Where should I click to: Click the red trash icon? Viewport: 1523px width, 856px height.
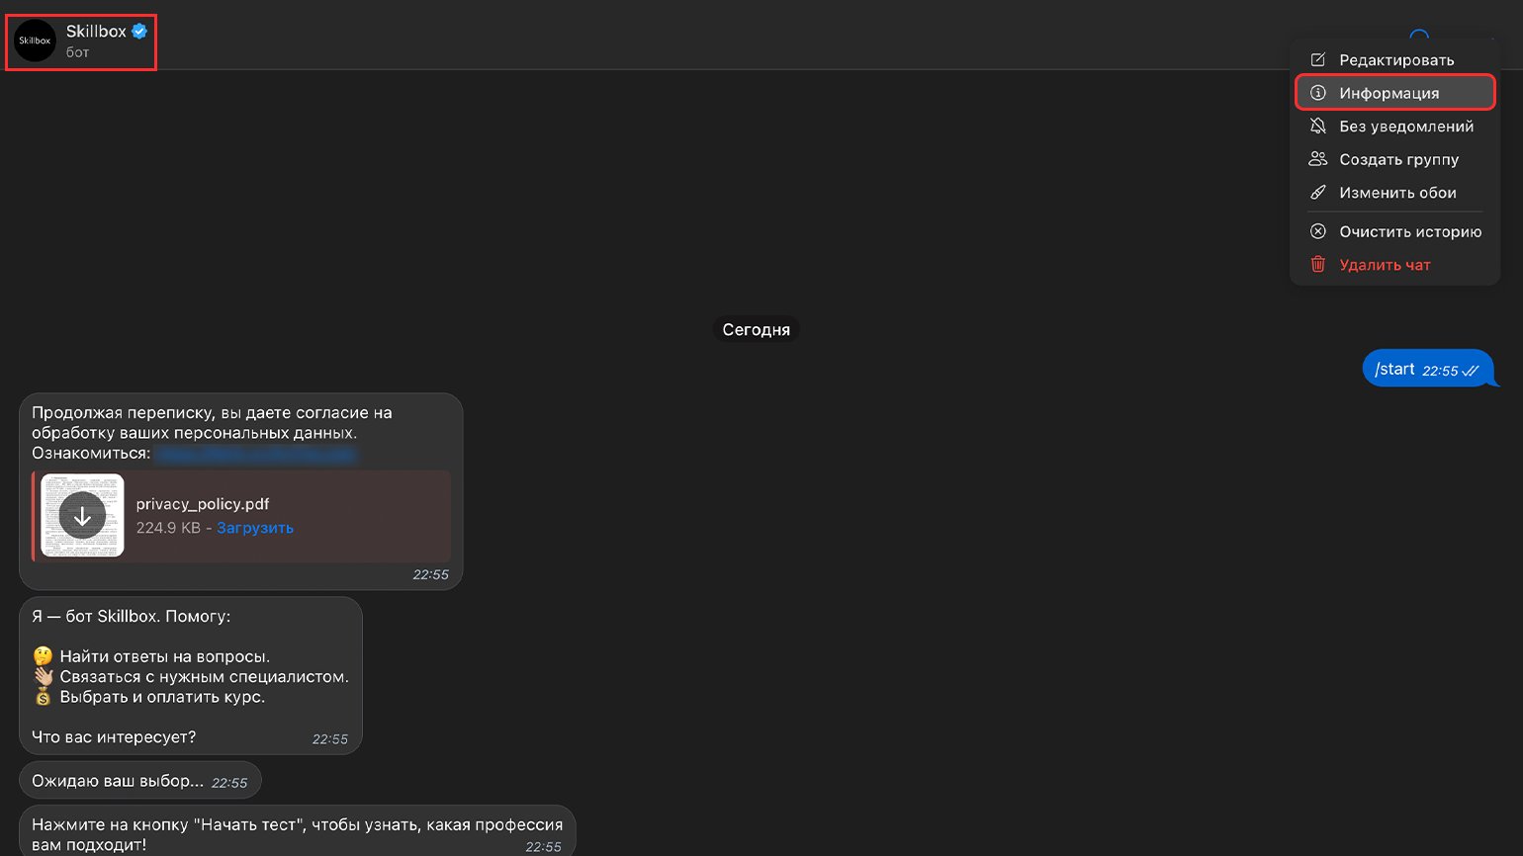(1317, 264)
